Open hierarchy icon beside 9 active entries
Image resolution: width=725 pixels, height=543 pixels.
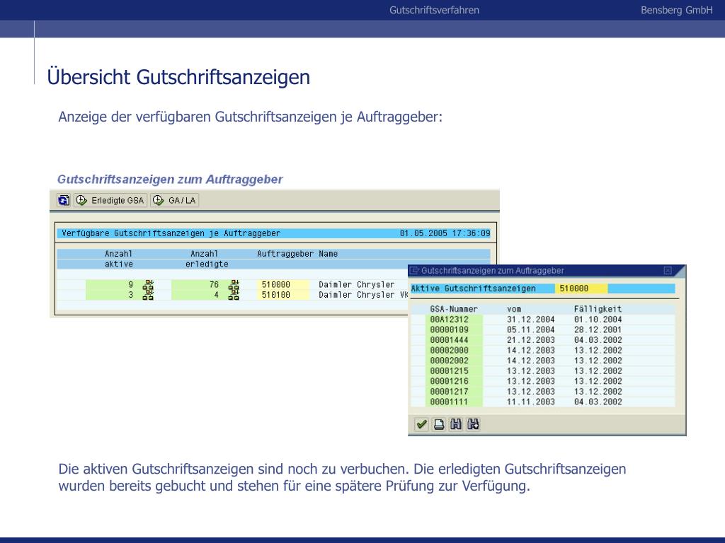148,284
